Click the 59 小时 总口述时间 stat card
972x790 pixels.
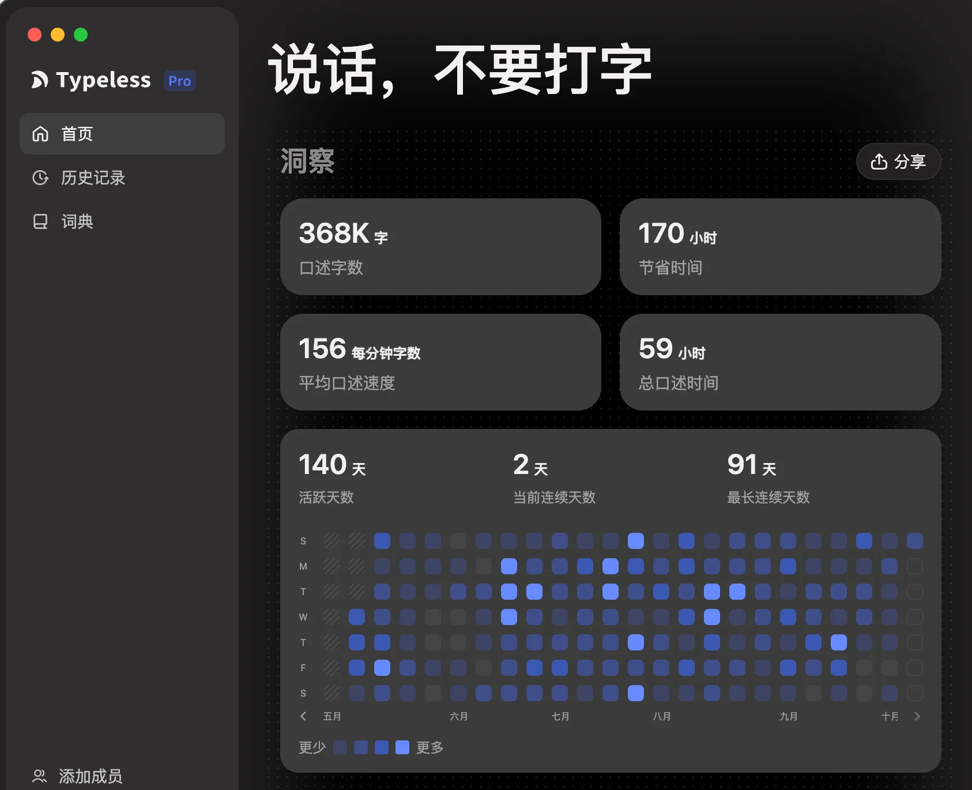(781, 362)
